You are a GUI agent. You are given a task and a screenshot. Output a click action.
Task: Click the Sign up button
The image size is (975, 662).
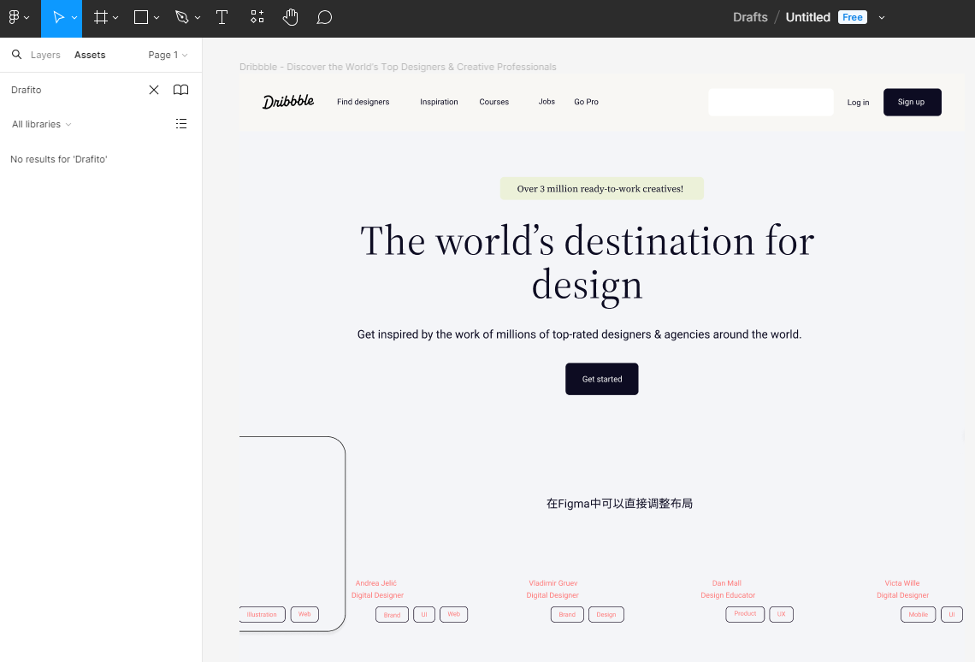click(912, 102)
